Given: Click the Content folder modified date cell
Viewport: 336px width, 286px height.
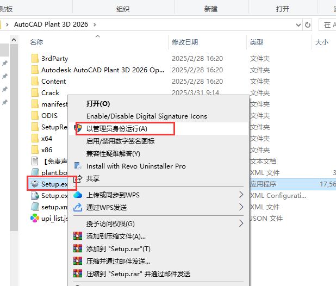Looking at the screenshot, I should click(197, 82).
